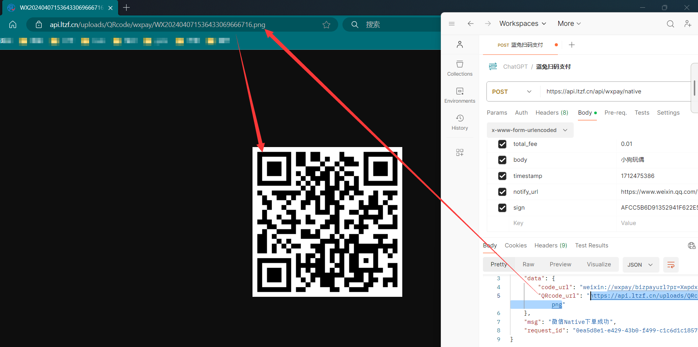Screen dimensions: 698x347
Task: Change the POST method dropdown
Action: point(512,91)
